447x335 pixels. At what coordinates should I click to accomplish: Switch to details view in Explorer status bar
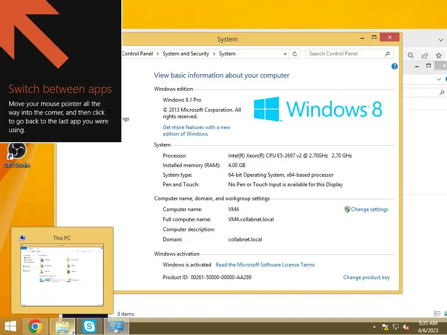[437, 313]
